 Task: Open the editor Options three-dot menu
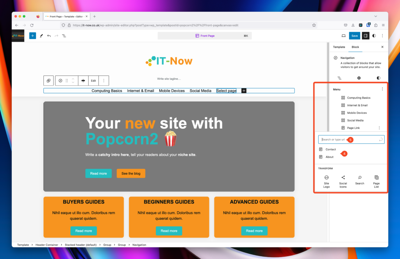pyautogui.click(x=382, y=36)
